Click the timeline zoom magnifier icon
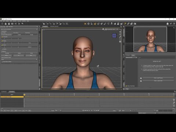This screenshot has width=176, height=132. 174,103
